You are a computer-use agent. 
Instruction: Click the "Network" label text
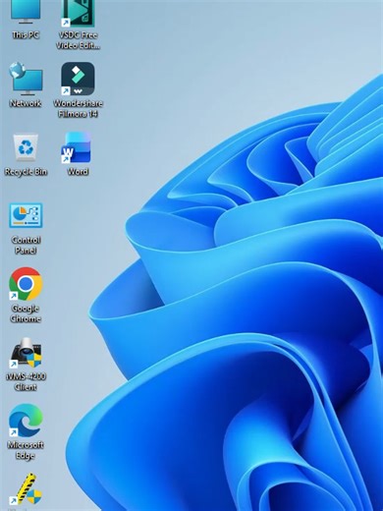tap(26, 103)
